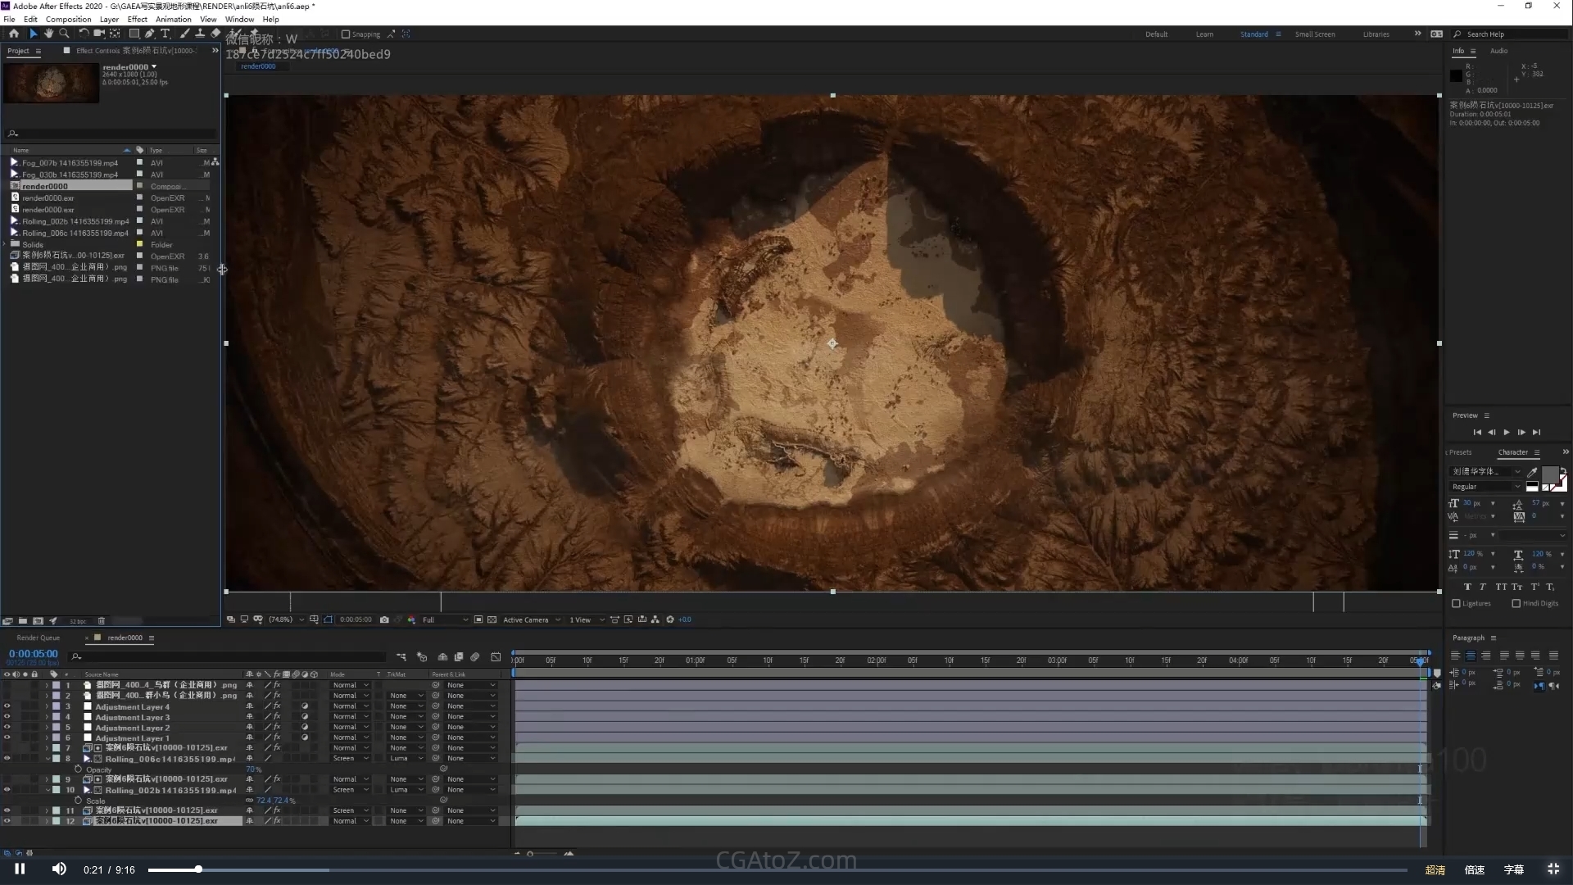
Task: Select the Horizontal Type tool
Action: 165,34
